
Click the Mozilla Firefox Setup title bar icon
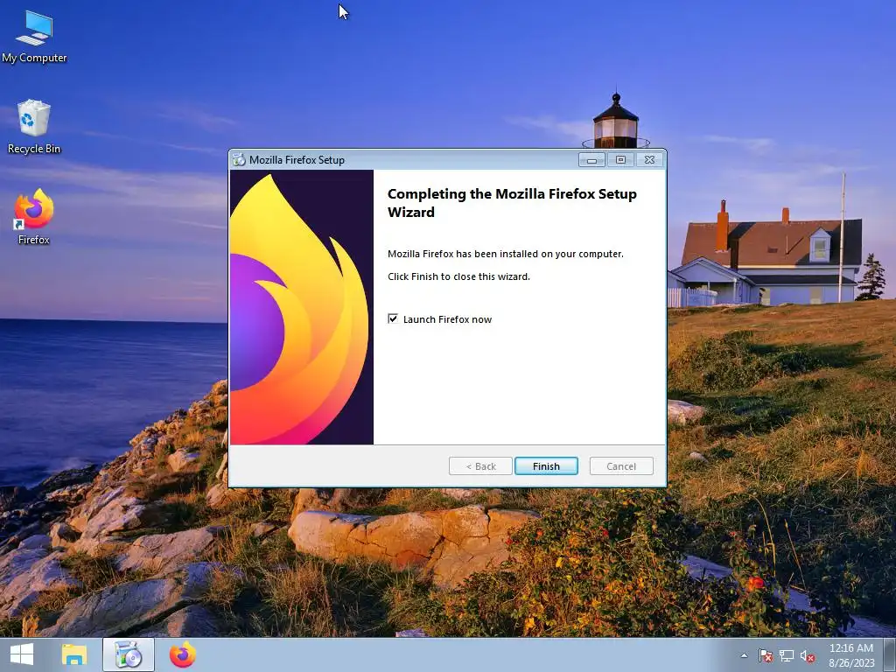click(x=239, y=160)
